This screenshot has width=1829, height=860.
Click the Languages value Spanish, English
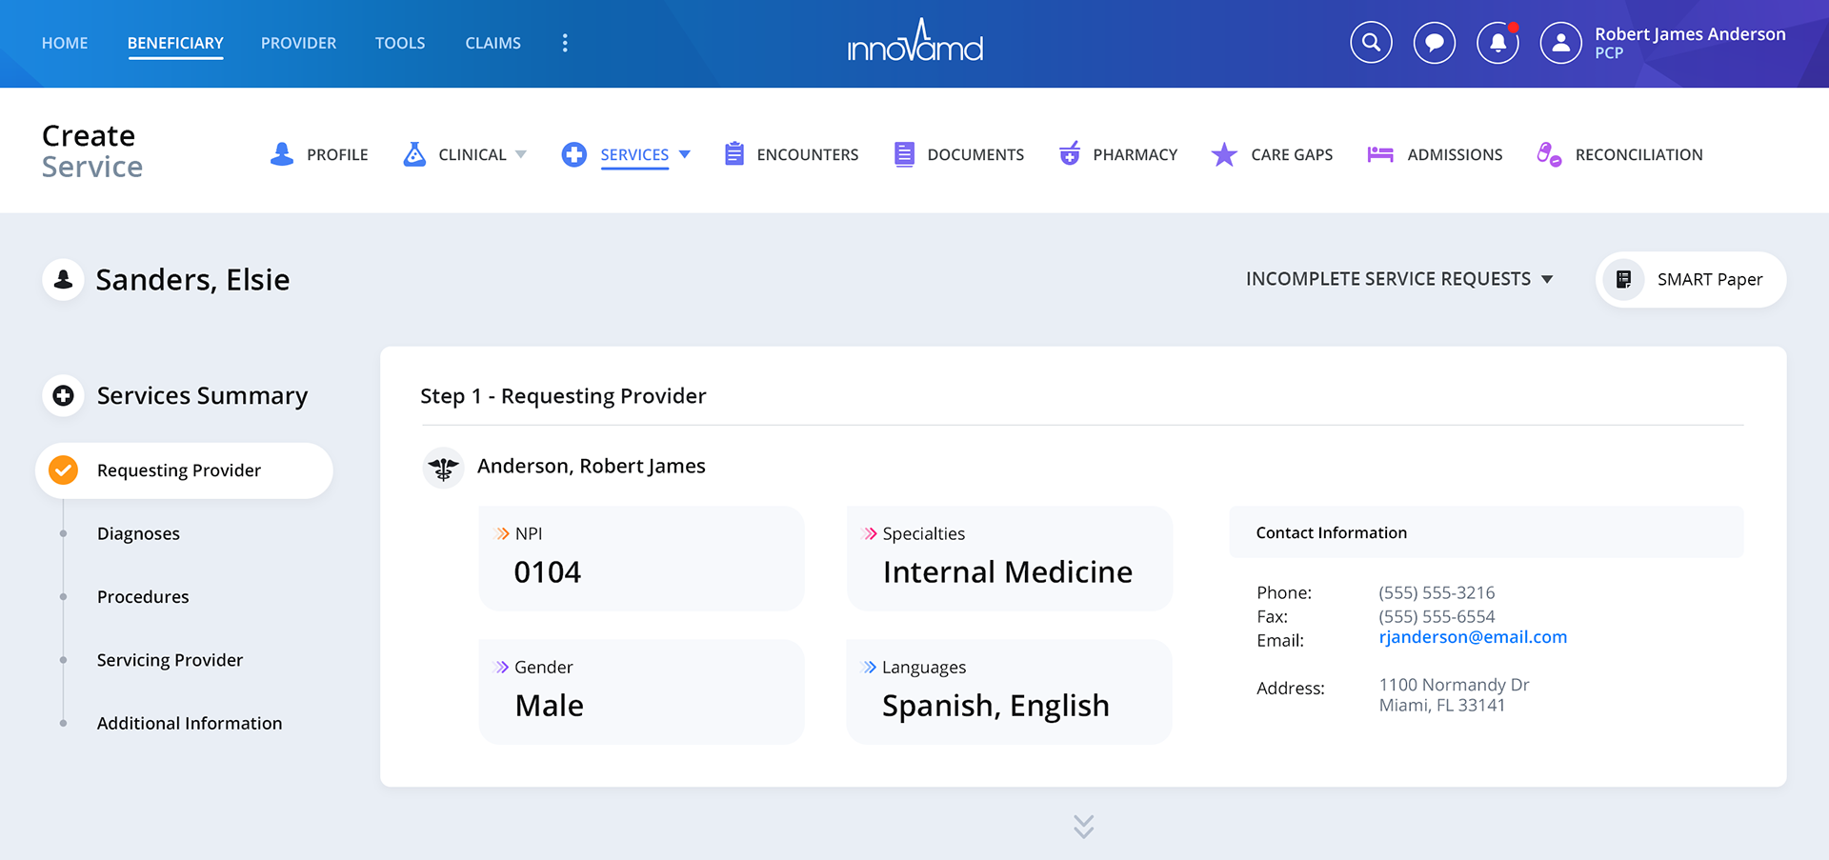click(x=995, y=706)
